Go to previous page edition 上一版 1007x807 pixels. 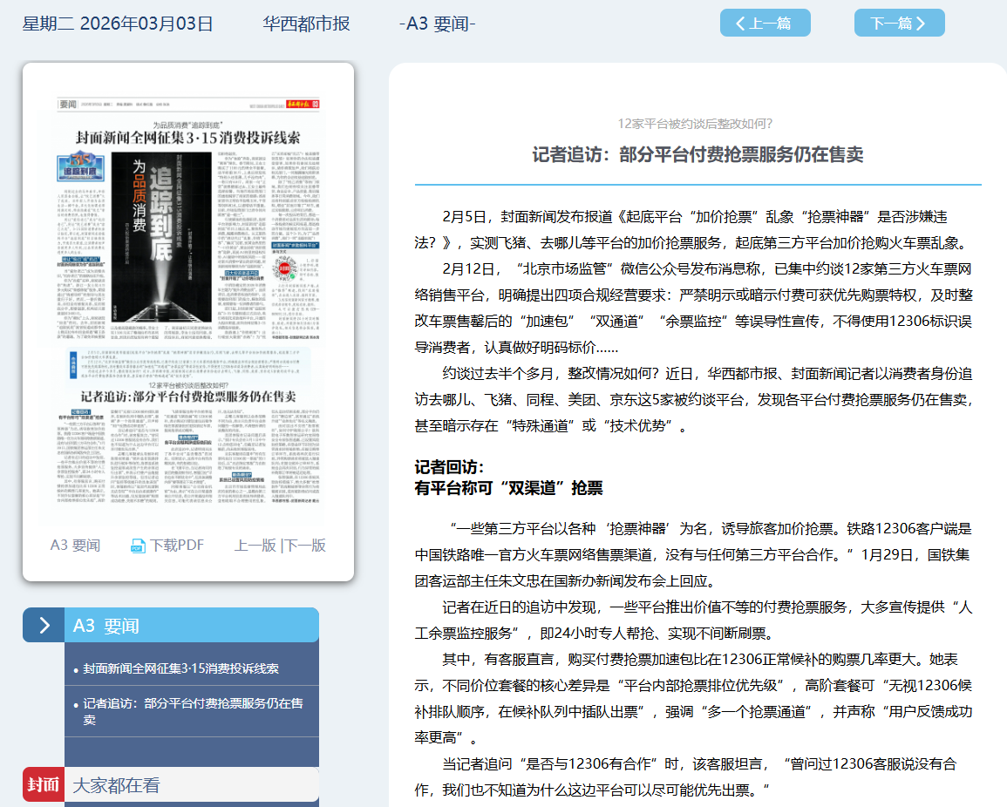(255, 545)
